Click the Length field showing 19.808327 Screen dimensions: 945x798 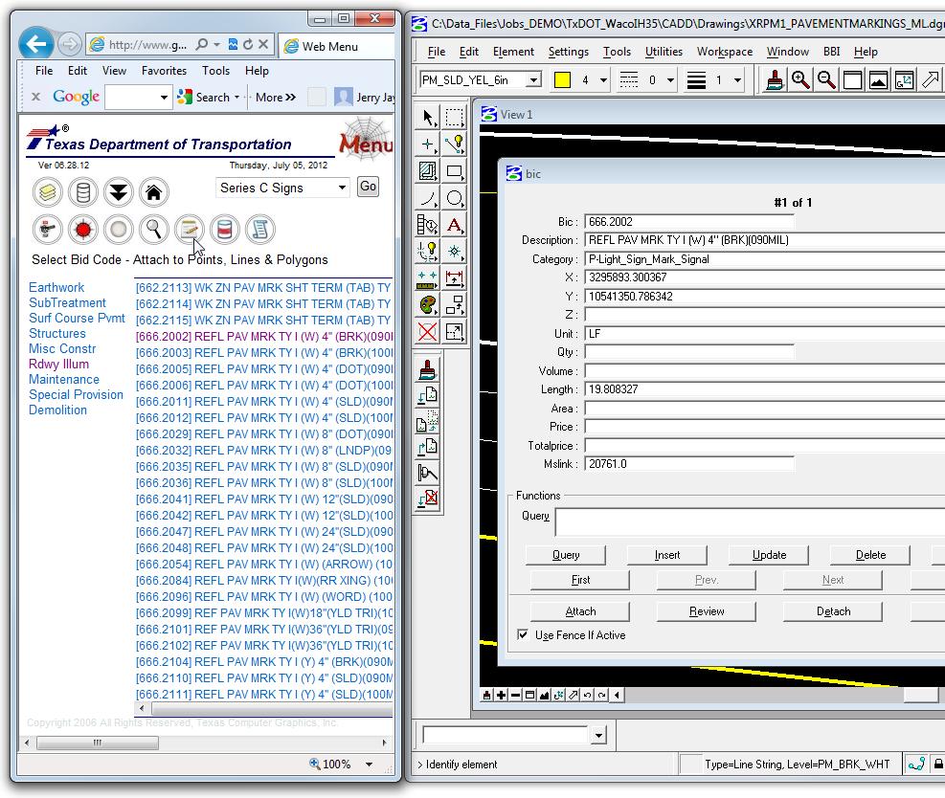click(x=764, y=389)
